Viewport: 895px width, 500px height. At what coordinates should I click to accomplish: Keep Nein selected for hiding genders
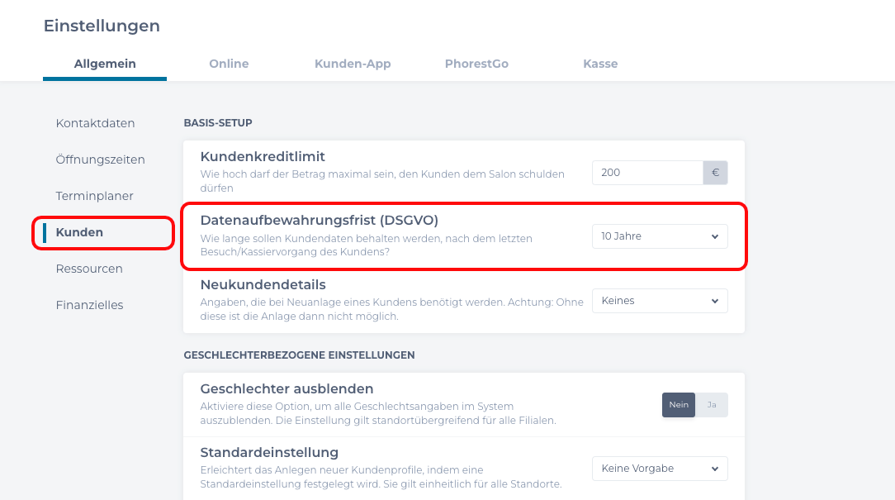(x=678, y=404)
